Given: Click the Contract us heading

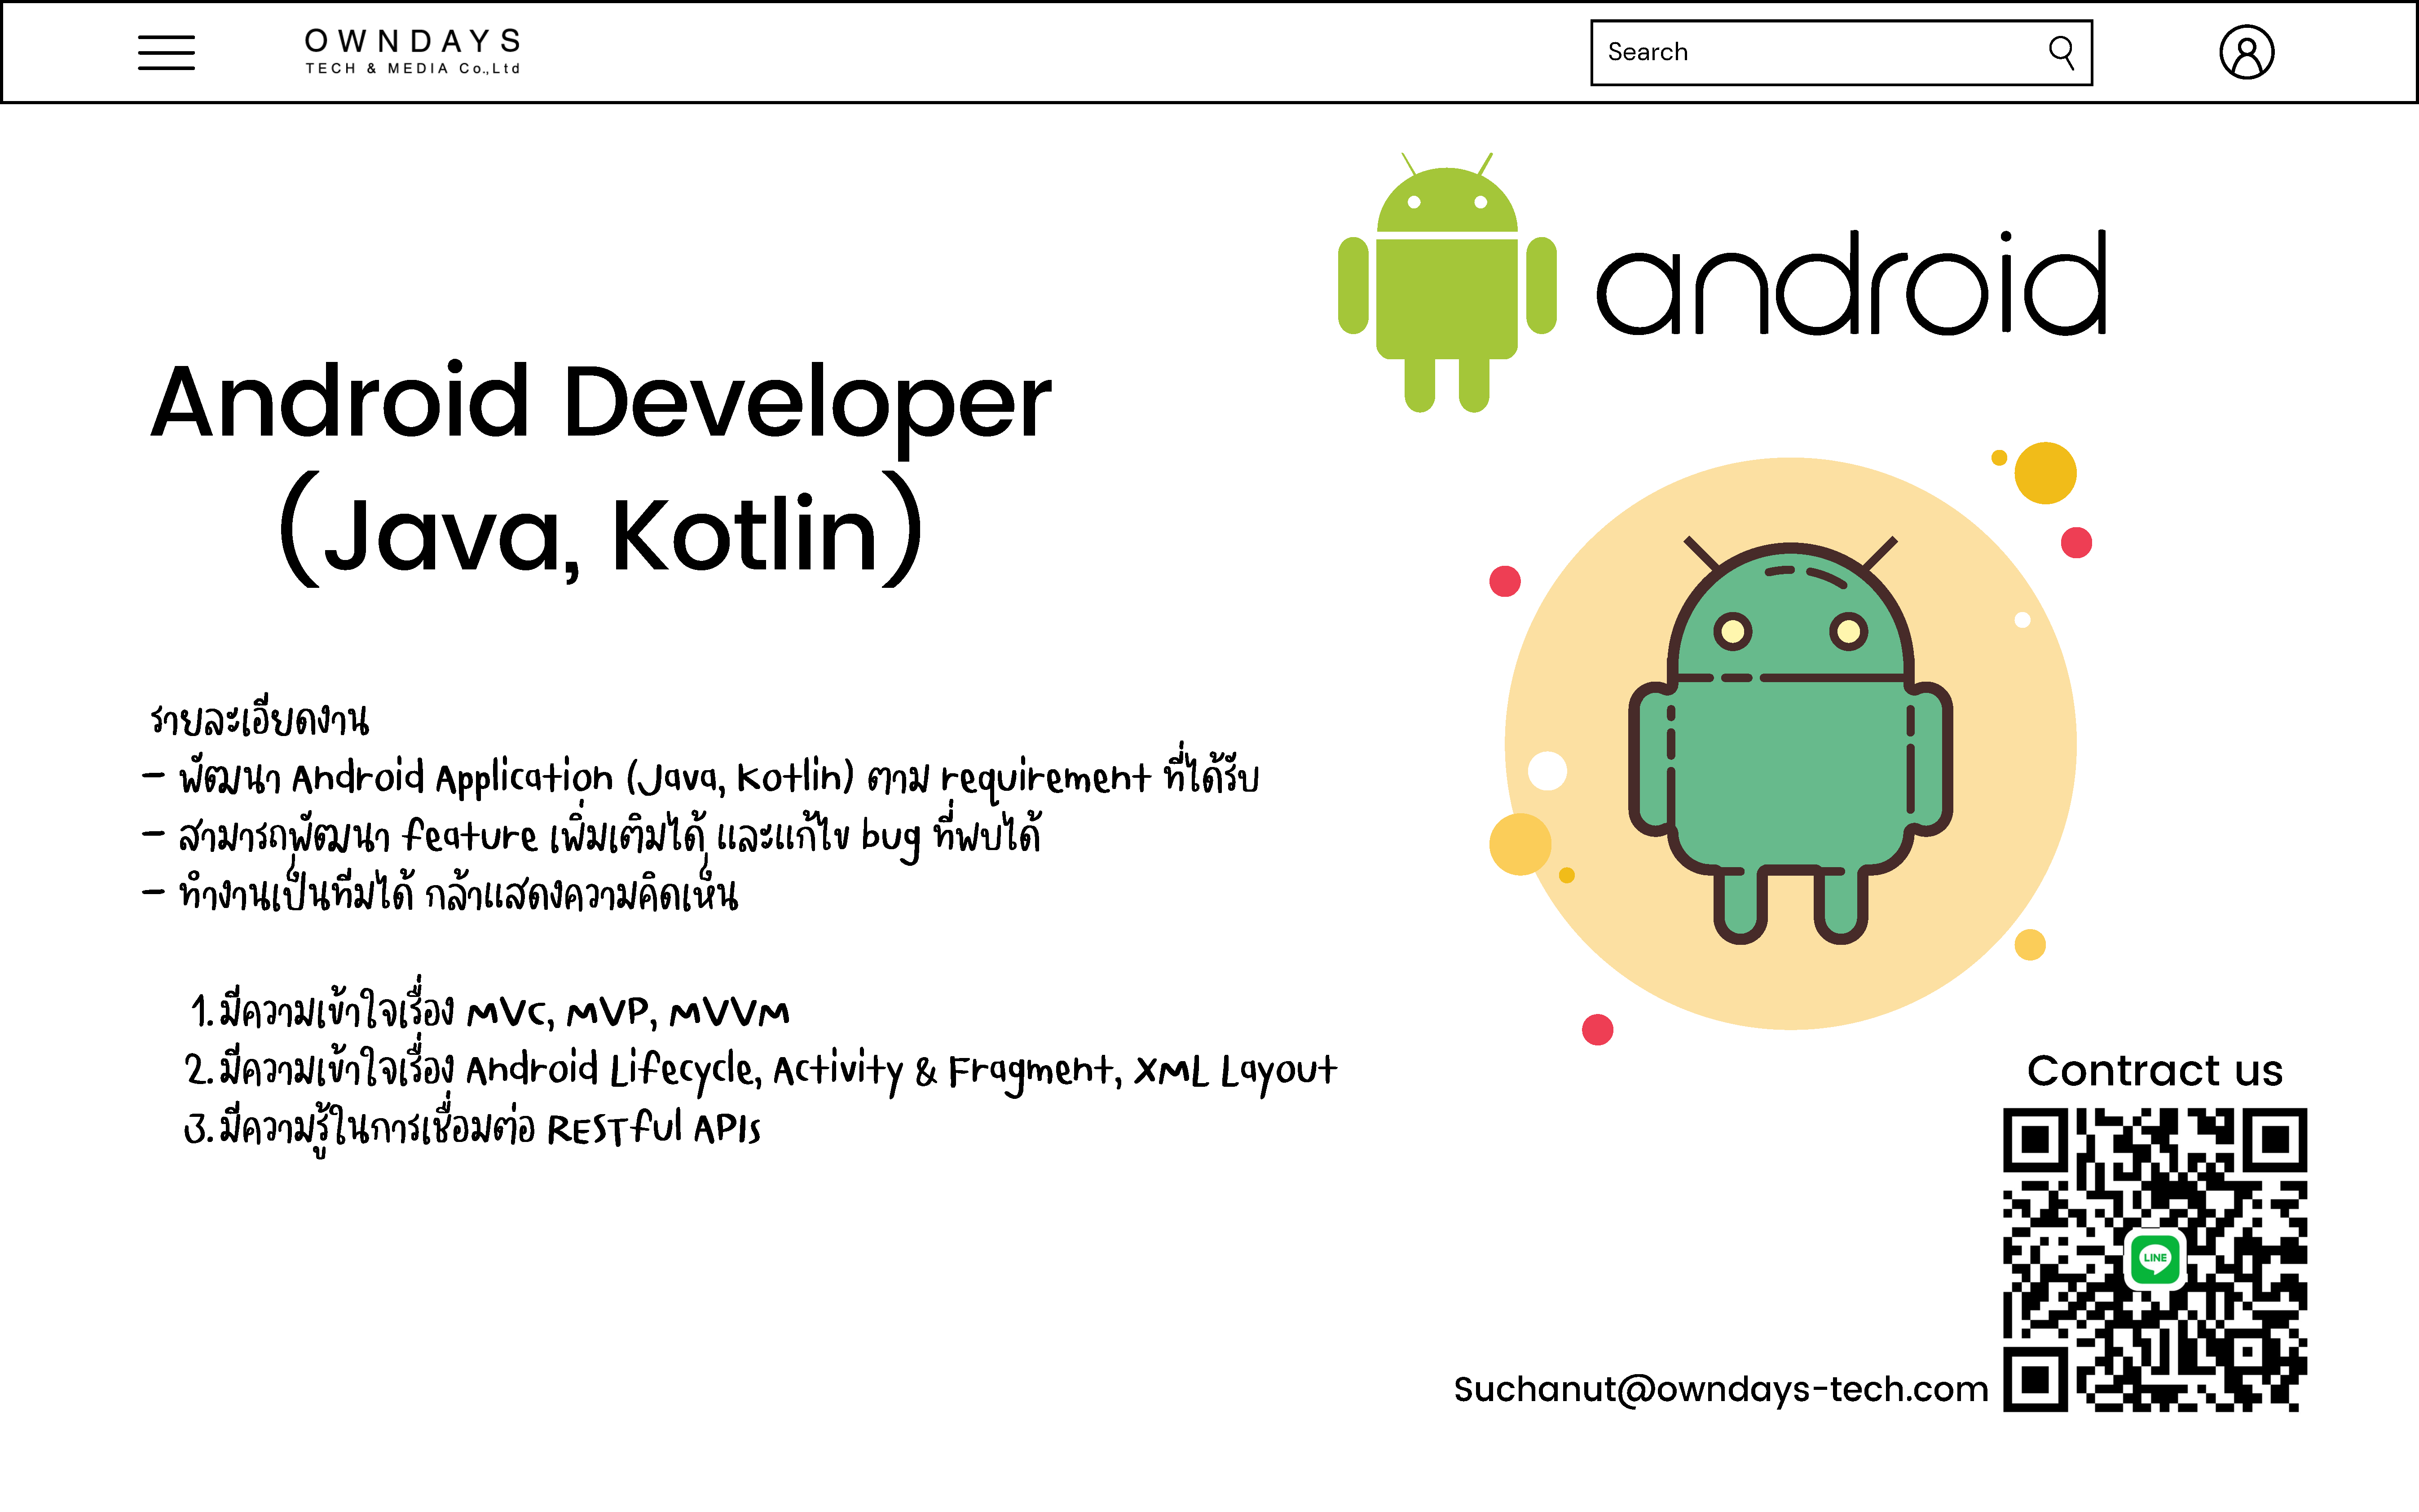Looking at the screenshot, I should [2155, 1070].
